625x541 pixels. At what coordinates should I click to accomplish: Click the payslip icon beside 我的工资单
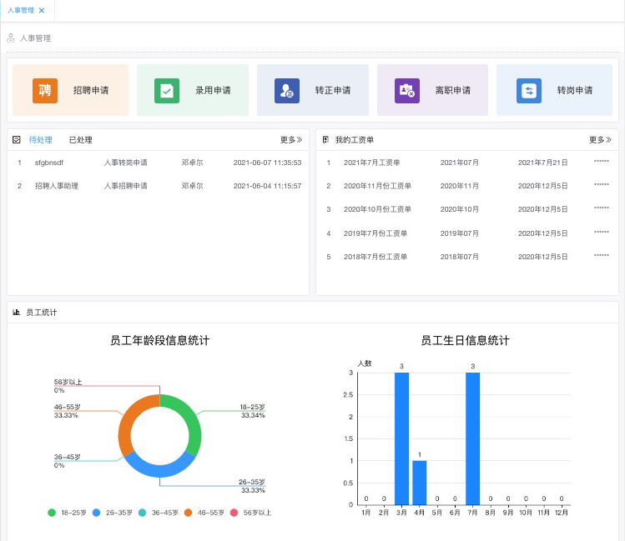(x=325, y=140)
